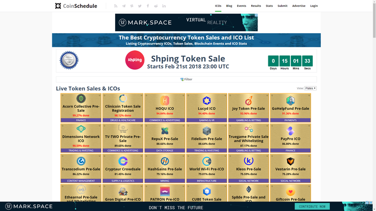The image size is (376, 211).
Task: Click the DATA STORAGE category tag
Action: (164, 150)
